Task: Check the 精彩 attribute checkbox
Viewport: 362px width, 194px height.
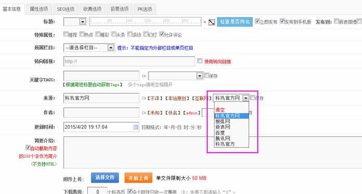Action: pyautogui.click(x=98, y=34)
